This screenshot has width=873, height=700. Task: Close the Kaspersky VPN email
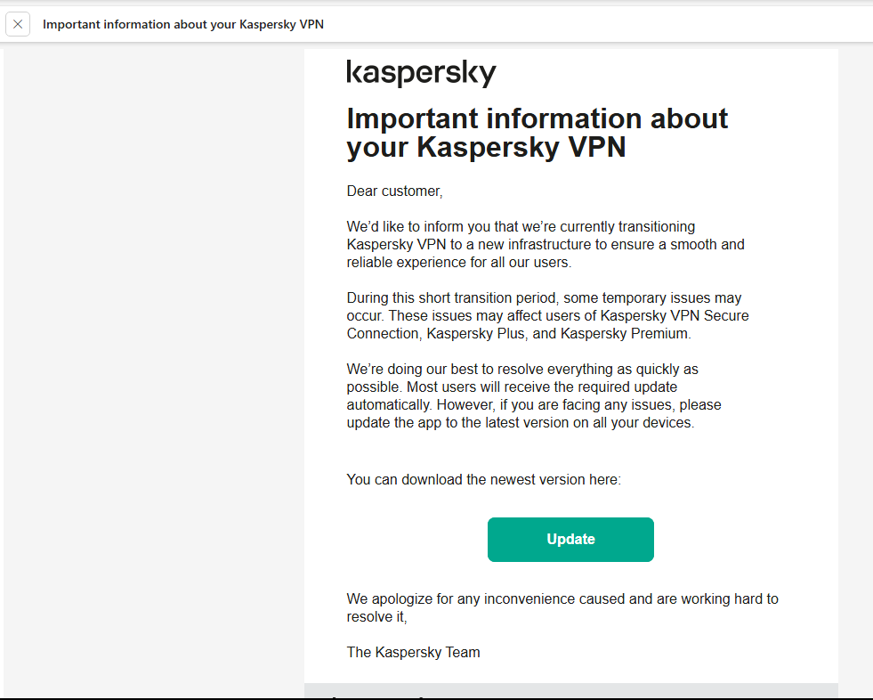pyautogui.click(x=18, y=24)
